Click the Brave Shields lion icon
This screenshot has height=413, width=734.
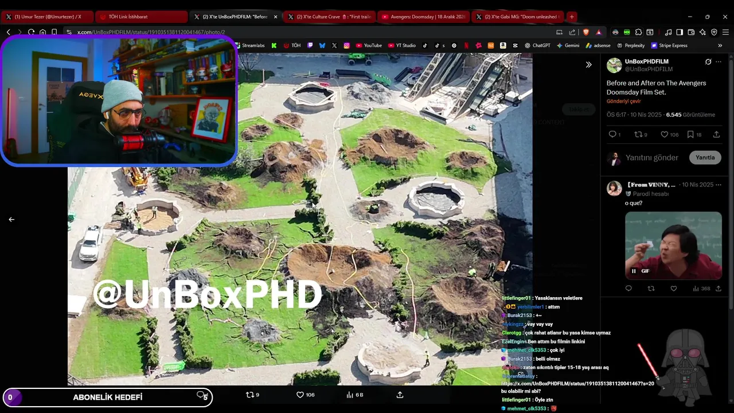(x=585, y=32)
